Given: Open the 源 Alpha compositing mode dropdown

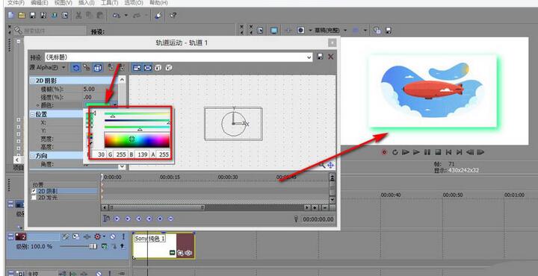Looking at the screenshot, I should click(x=48, y=68).
